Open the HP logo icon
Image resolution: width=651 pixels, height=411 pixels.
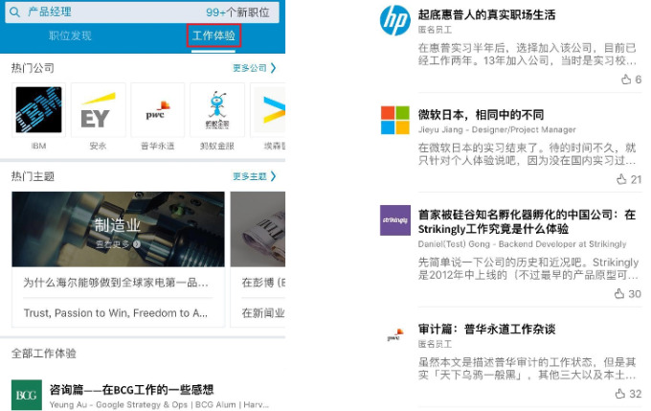tap(394, 20)
